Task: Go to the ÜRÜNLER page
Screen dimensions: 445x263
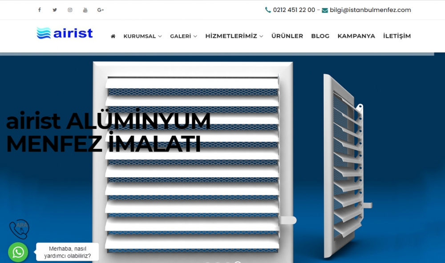Action: [287, 36]
